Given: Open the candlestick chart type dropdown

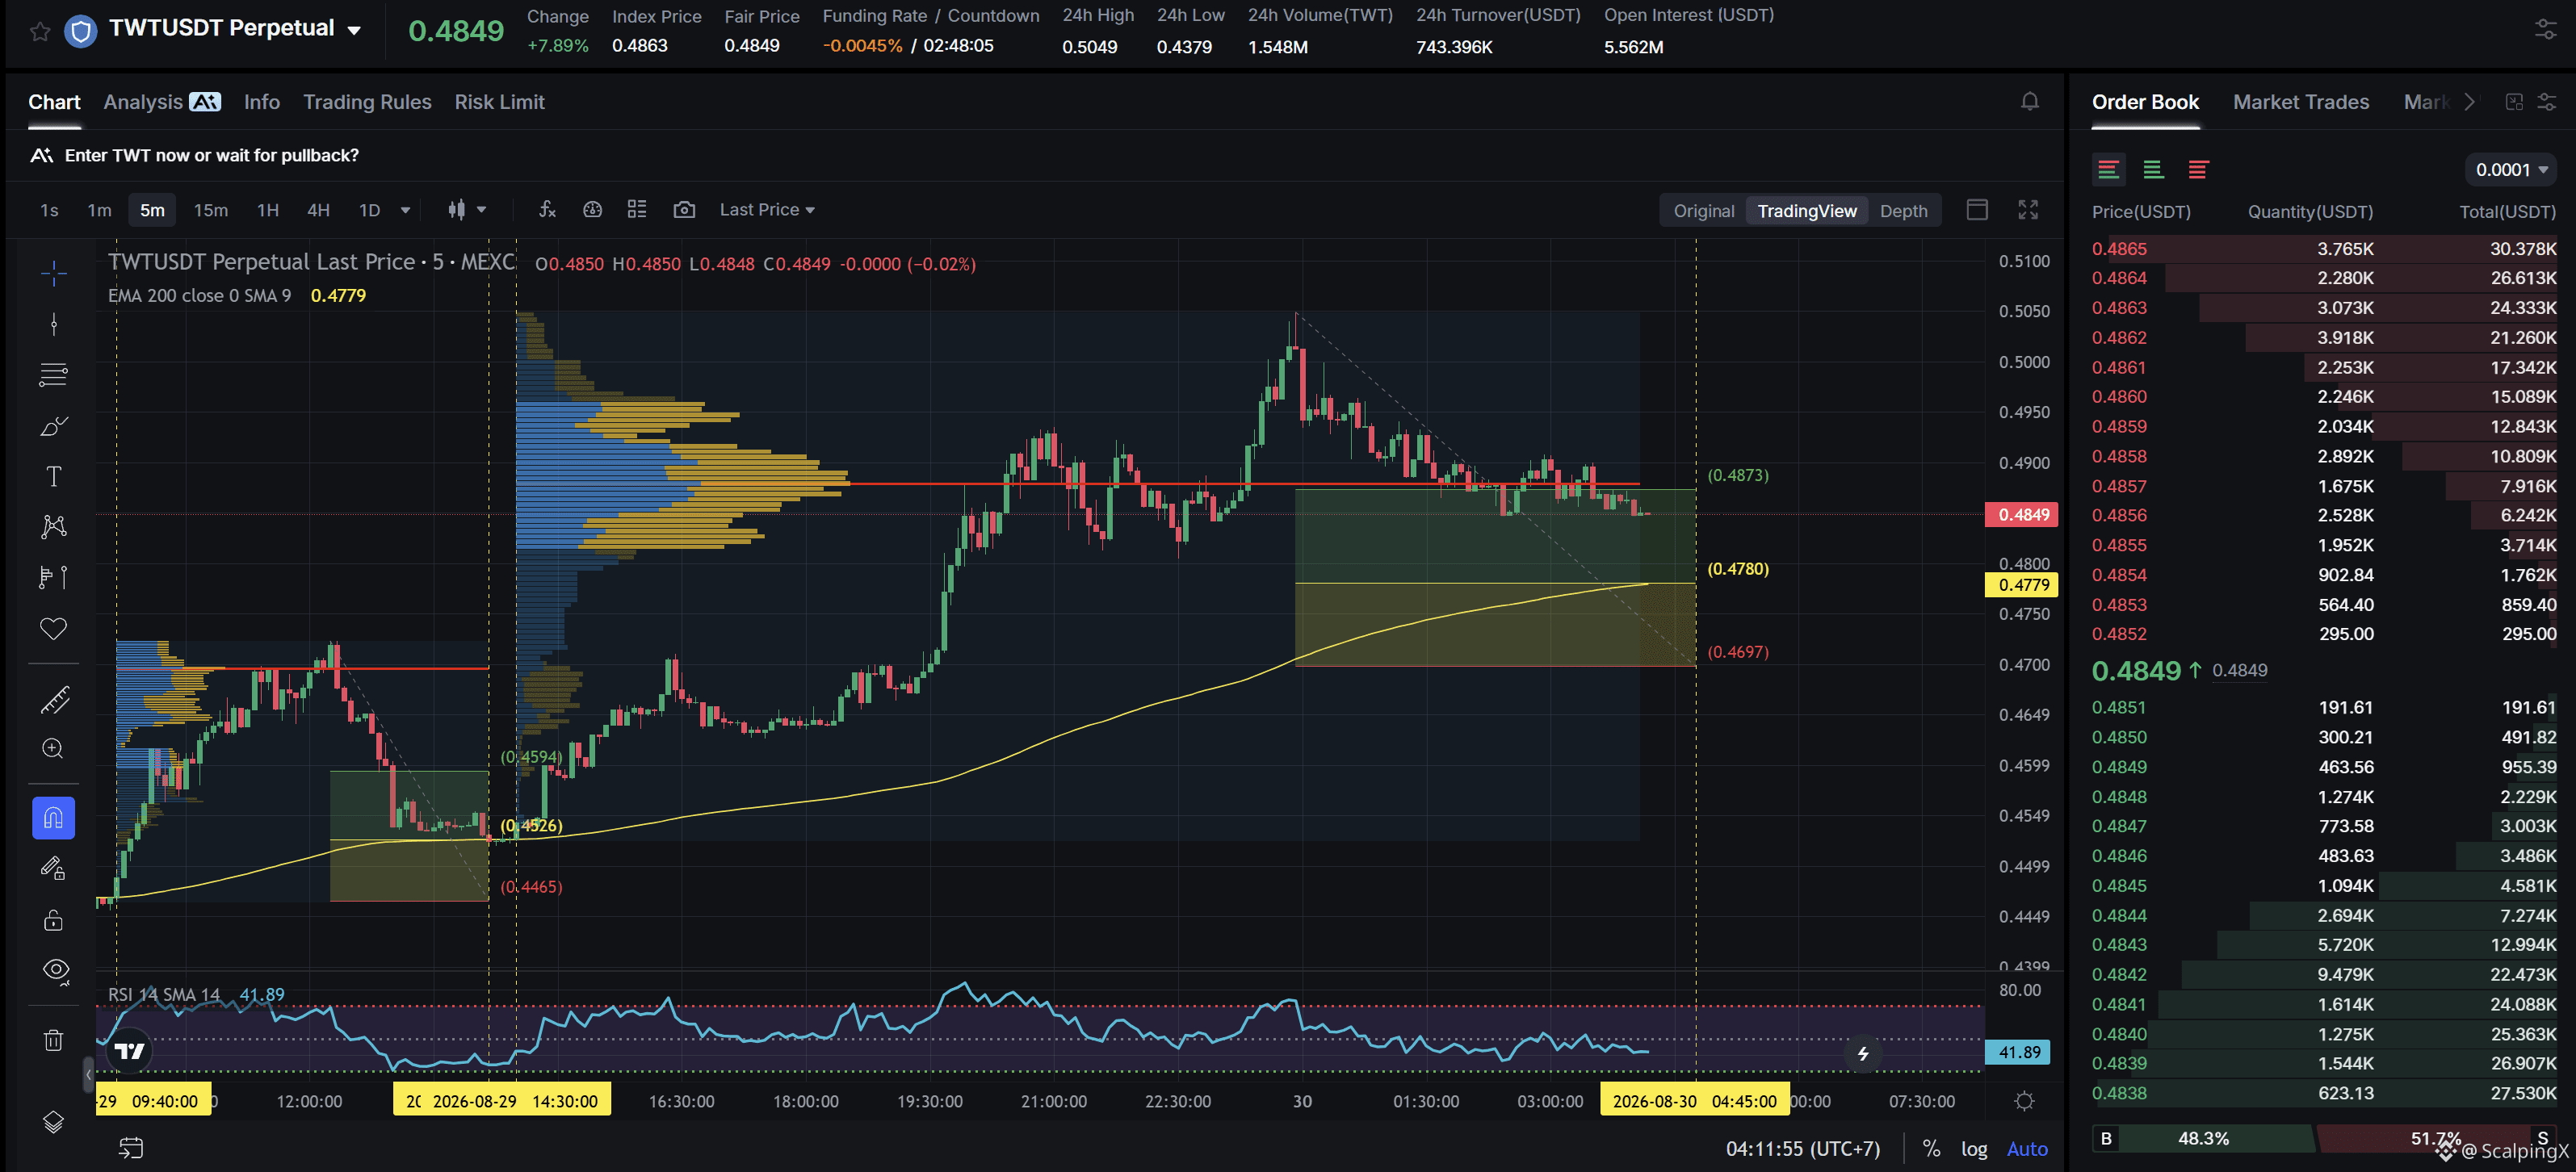Looking at the screenshot, I should [467, 210].
